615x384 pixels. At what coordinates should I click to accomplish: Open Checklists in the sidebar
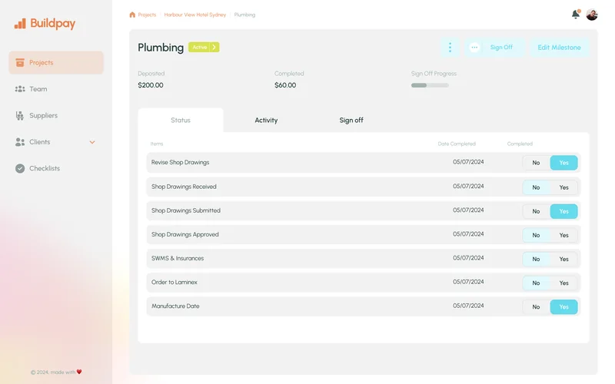(x=56, y=168)
